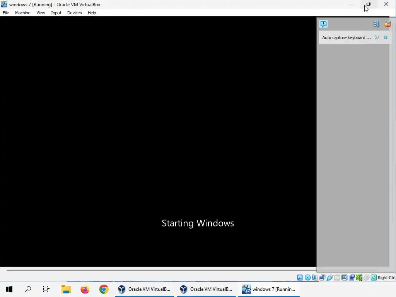Click the network adapters status icon
The height and width of the screenshot is (297, 396).
(x=322, y=278)
